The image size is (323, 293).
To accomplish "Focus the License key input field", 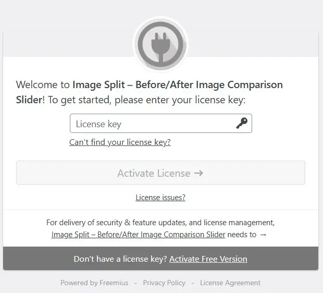I will click(x=151, y=124).
